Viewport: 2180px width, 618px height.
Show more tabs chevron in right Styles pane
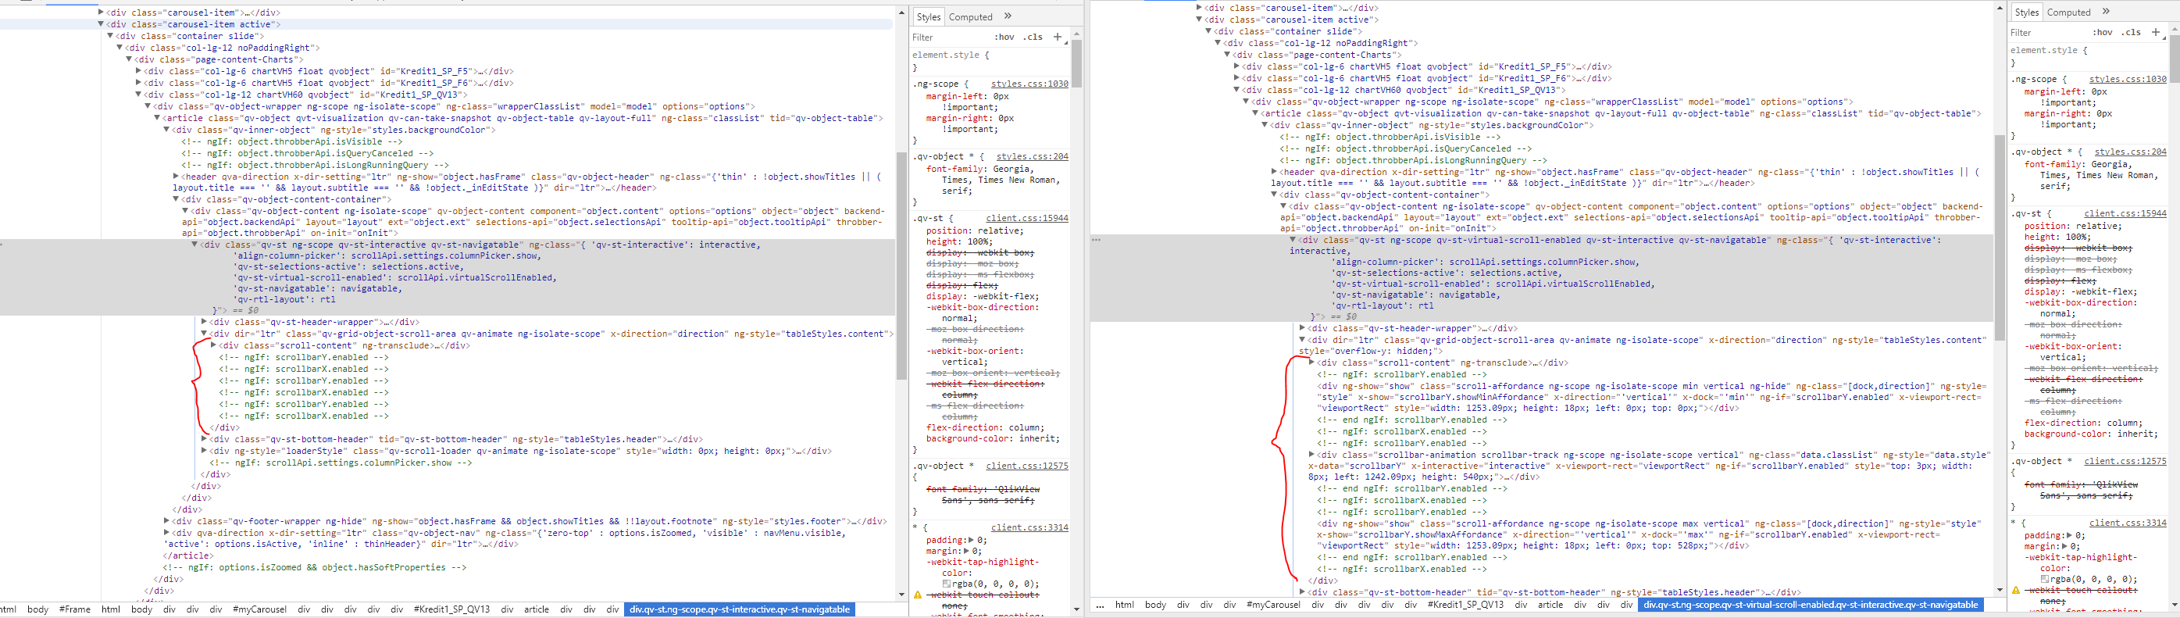(2107, 12)
